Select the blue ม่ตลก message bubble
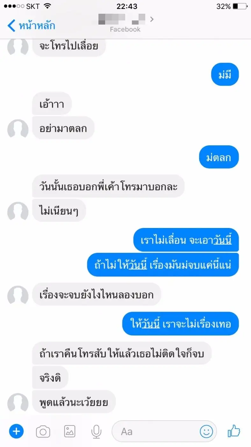251x447 pixels. point(219,157)
